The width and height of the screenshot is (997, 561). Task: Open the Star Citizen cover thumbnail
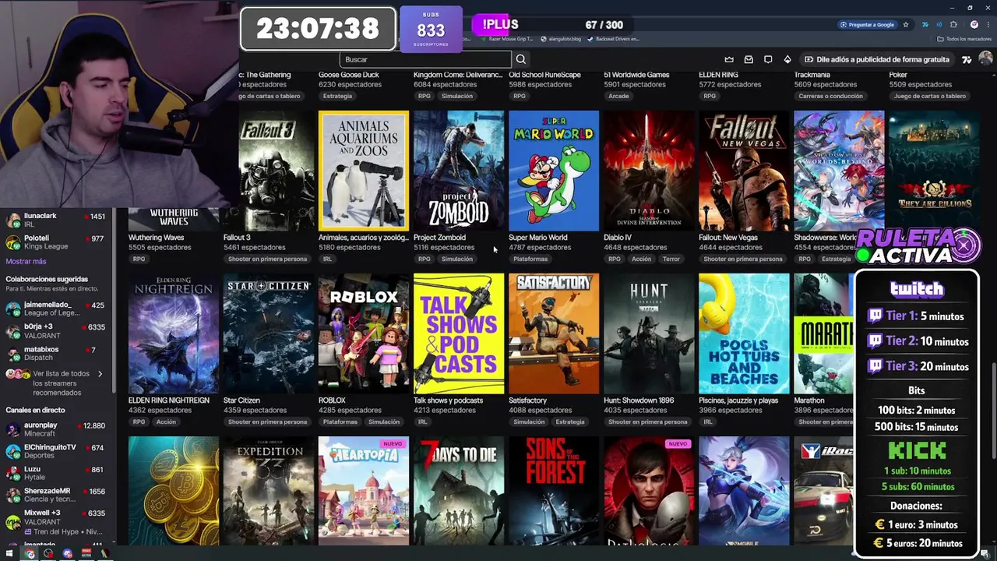pos(268,333)
